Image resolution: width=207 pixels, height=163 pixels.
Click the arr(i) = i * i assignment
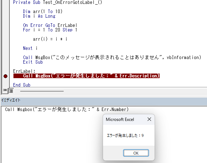tap(50, 39)
